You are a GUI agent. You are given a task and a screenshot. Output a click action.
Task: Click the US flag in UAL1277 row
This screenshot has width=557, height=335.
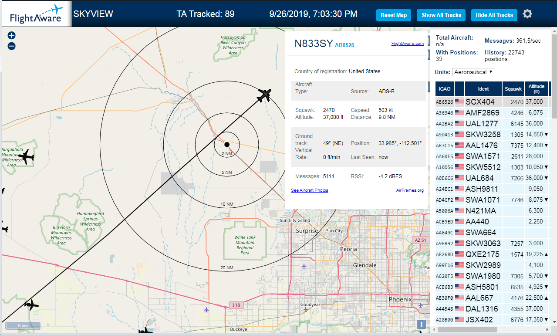459,123
